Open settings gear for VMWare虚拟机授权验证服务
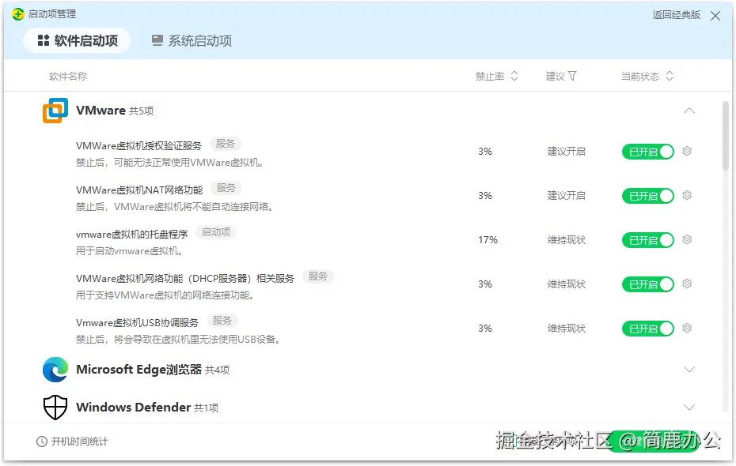Image resolution: width=736 pixels, height=466 pixels. click(x=687, y=151)
